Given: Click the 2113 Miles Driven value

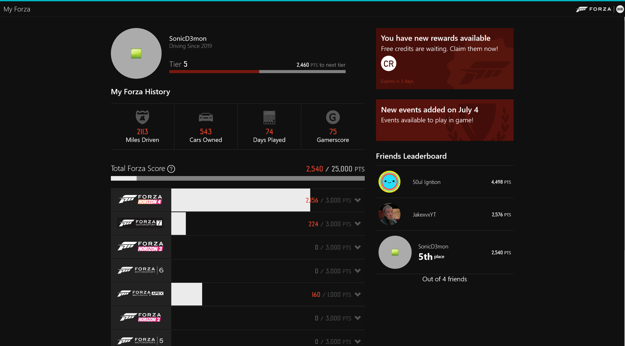Looking at the screenshot, I should pos(142,132).
